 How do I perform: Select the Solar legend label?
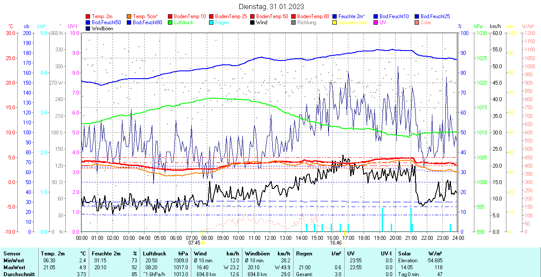tap(426, 22)
